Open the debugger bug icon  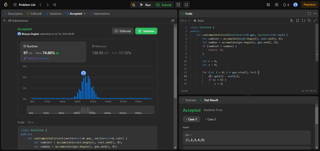pyautogui.click(x=134, y=5)
